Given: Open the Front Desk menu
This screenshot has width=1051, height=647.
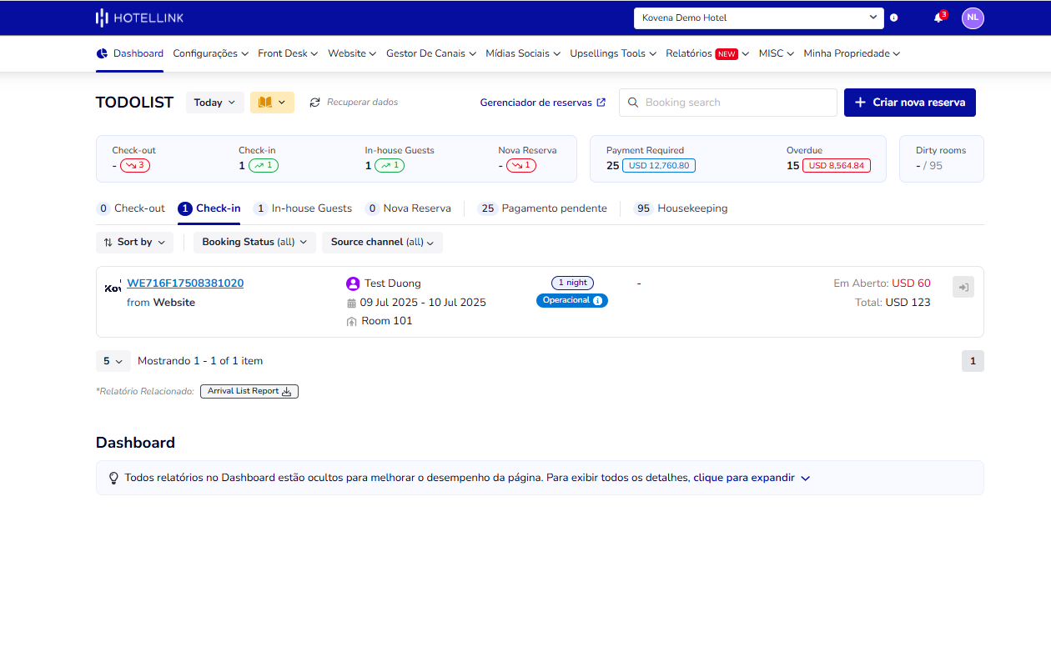Looking at the screenshot, I should pos(288,53).
